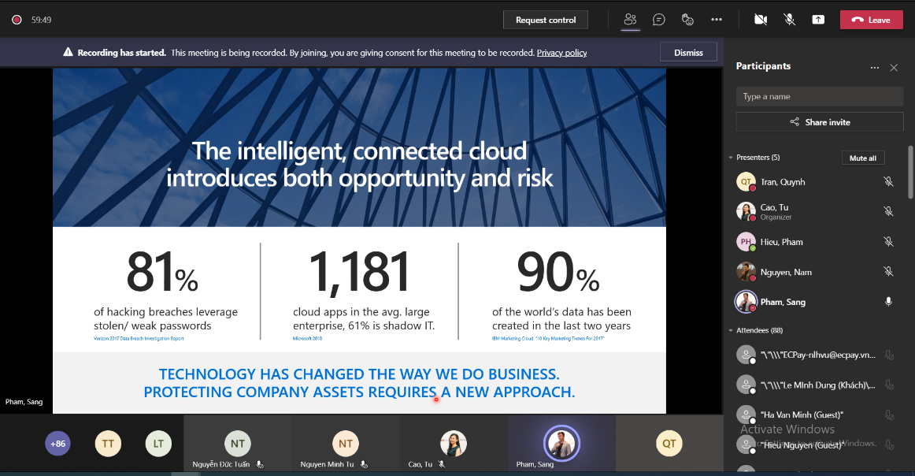Click the warning triangle icon in recording banner
Viewport: 915px width, 476px height.
[x=69, y=52]
